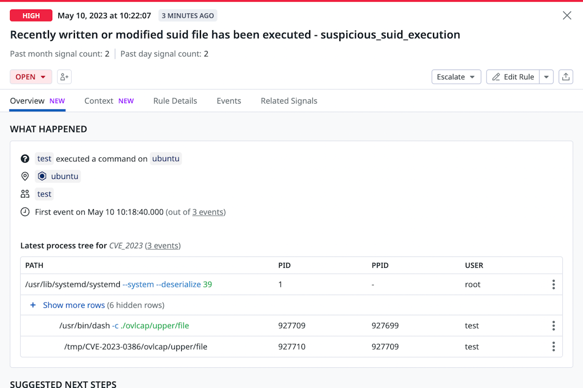
Task: Click the hexagon host icon beside ubuntu
Action: click(x=43, y=177)
